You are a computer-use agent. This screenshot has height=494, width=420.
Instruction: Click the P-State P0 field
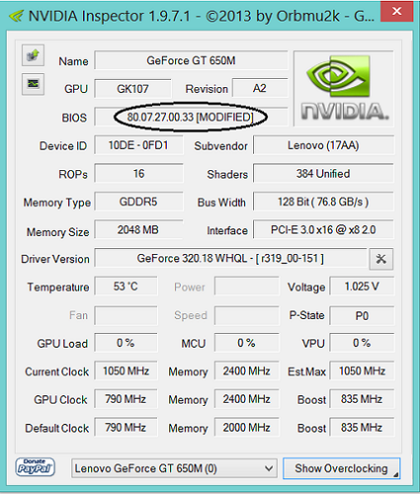point(362,315)
